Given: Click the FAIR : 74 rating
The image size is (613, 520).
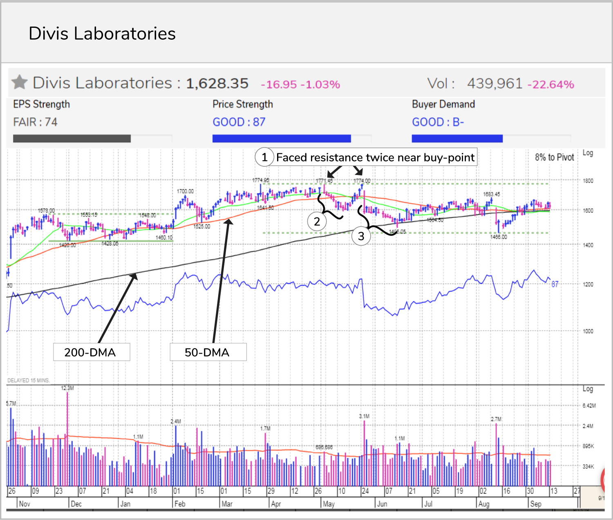Looking at the screenshot, I should click(x=35, y=122).
